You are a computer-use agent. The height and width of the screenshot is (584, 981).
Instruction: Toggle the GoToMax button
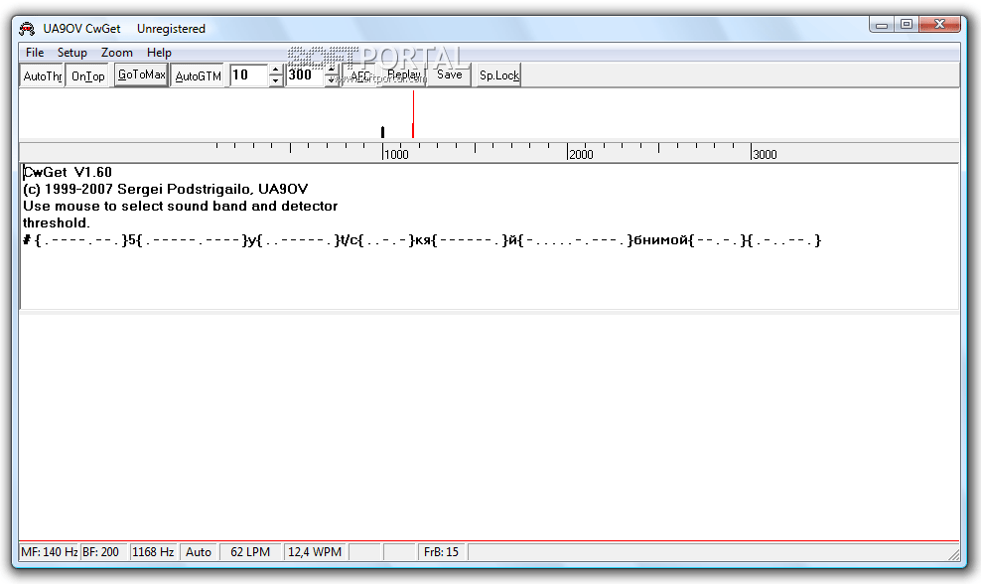tap(141, 75)
